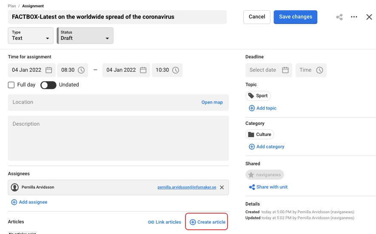376x234 pixels.
Task: Click the clock icon beside 10:30
Action: click(175, 70)
